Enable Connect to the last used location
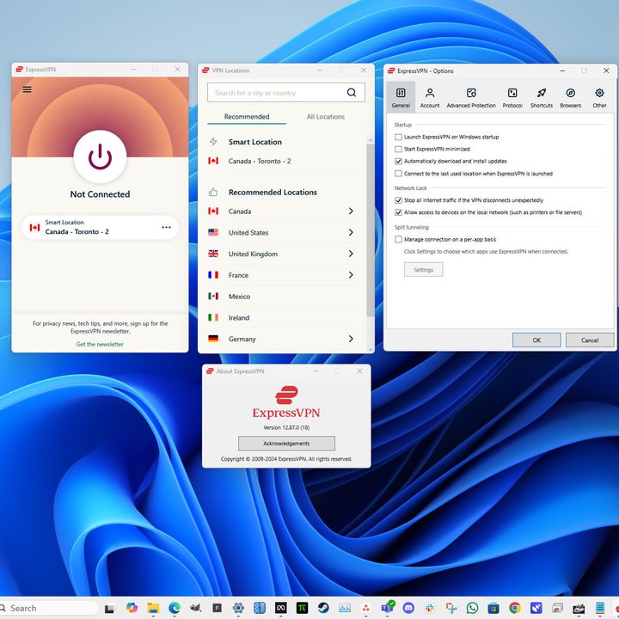Viewport: 619px width, 619px height. coord(398,174)
